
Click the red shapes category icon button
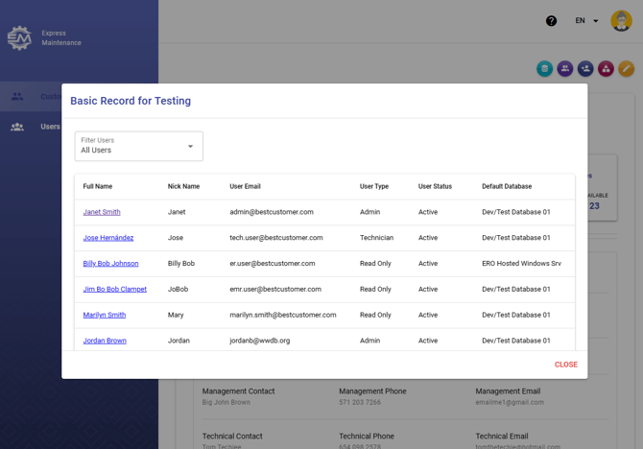[x=606, y=69]
